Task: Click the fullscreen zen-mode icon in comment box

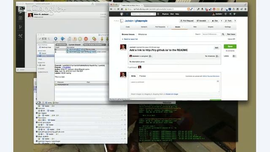Action: [x=218, y=81]
